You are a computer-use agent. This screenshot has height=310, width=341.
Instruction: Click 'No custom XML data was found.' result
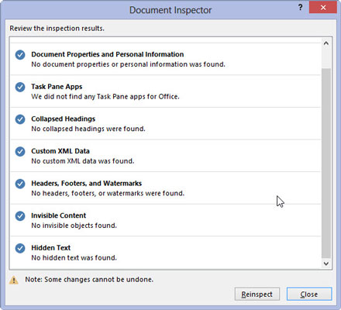[x=83, y=161]
